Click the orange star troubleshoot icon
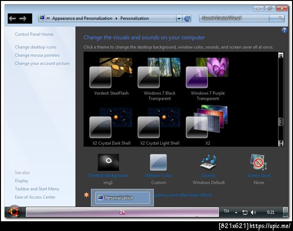 pos(86,195)
